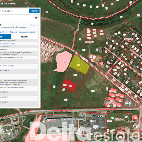This screenshot has height=142, width=142.
Task: Select parcel 212 on the map
Action: click(x=75, y=75)
